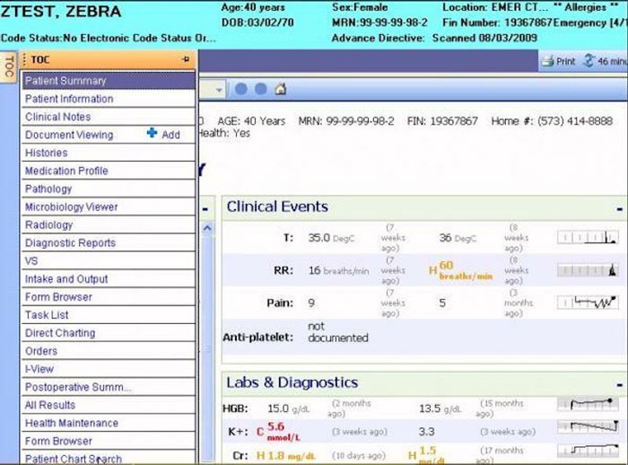Click the scroll-up arrow of left section
The height and width of the screenshot is (465, 628).
207,228
